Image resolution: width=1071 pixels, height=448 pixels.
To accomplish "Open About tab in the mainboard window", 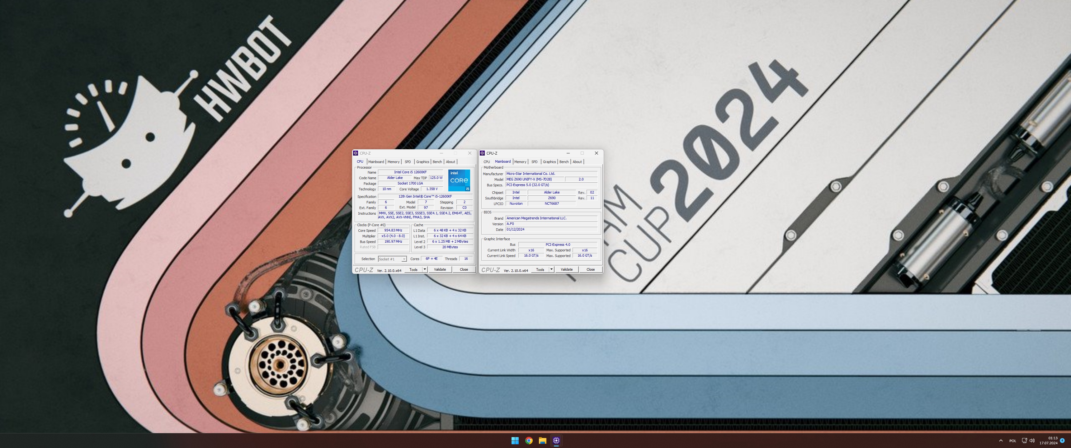I will pyautogui.click(x=578, y=162).
